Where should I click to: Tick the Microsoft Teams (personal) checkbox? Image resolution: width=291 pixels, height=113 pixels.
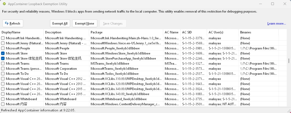[3, 69]
